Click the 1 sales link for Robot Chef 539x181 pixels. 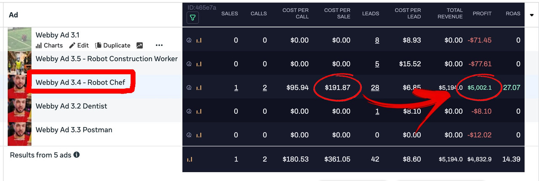coord(236,88)
